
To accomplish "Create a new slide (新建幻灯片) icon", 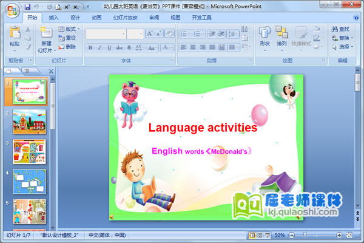I will click(x=46, y=32).
